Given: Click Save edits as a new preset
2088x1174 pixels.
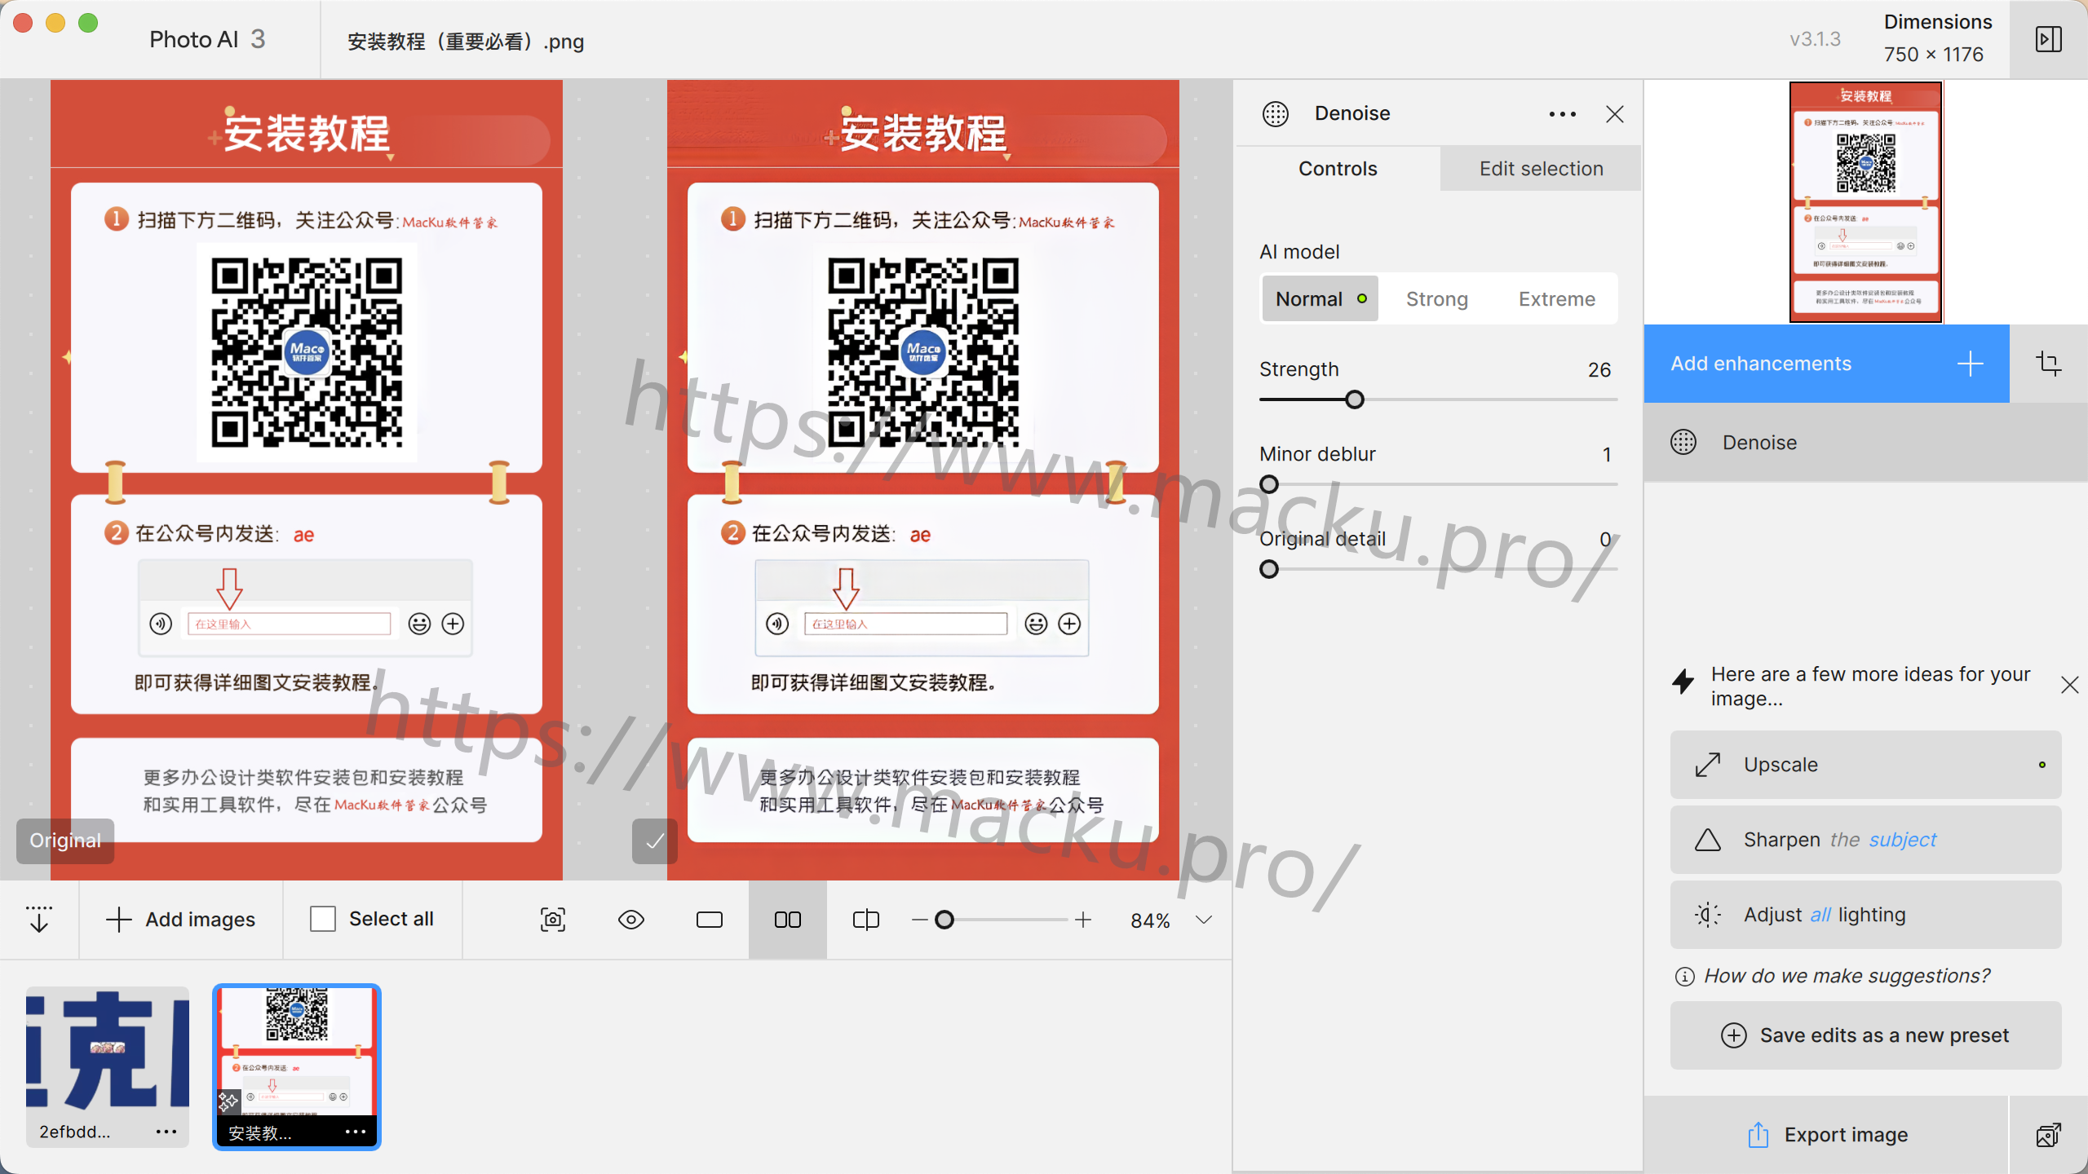Looking at the screenshot, I should 1865,1035.
